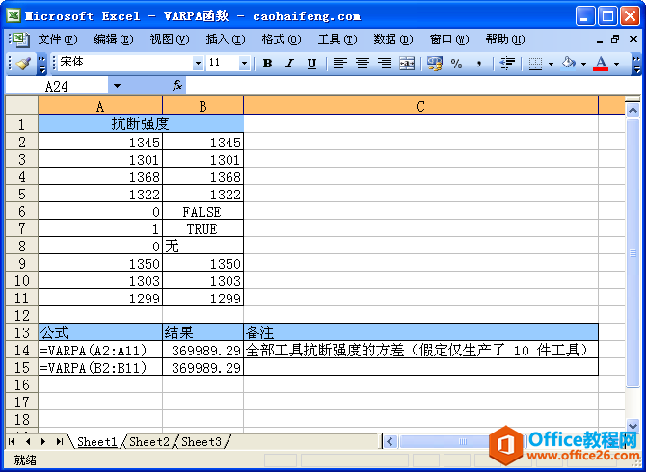The width and height of the screenshot is (646, 472).
Task: Switch to Sheet3 tab
Action: [202, 442]
